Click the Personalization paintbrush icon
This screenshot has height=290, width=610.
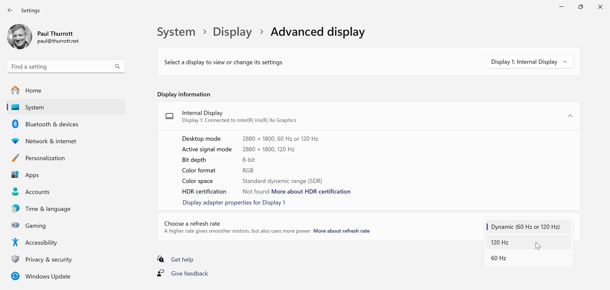[x=15, y=158]
